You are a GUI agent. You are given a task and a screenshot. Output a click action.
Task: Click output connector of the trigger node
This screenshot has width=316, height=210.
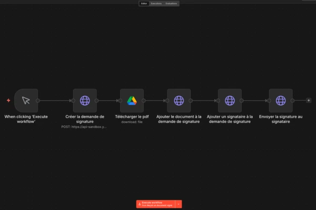click(38, 100)
